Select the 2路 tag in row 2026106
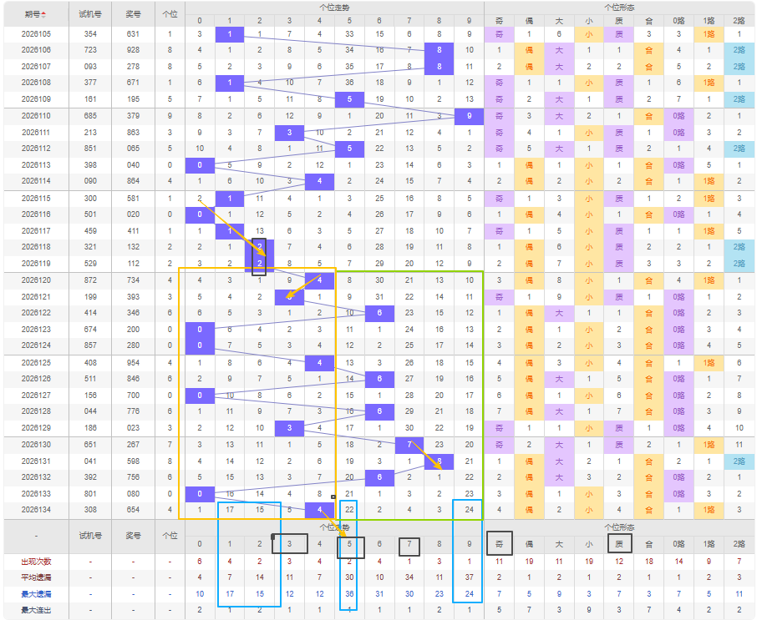The width and height of the screenshot is (757, 620). [739, 50]
